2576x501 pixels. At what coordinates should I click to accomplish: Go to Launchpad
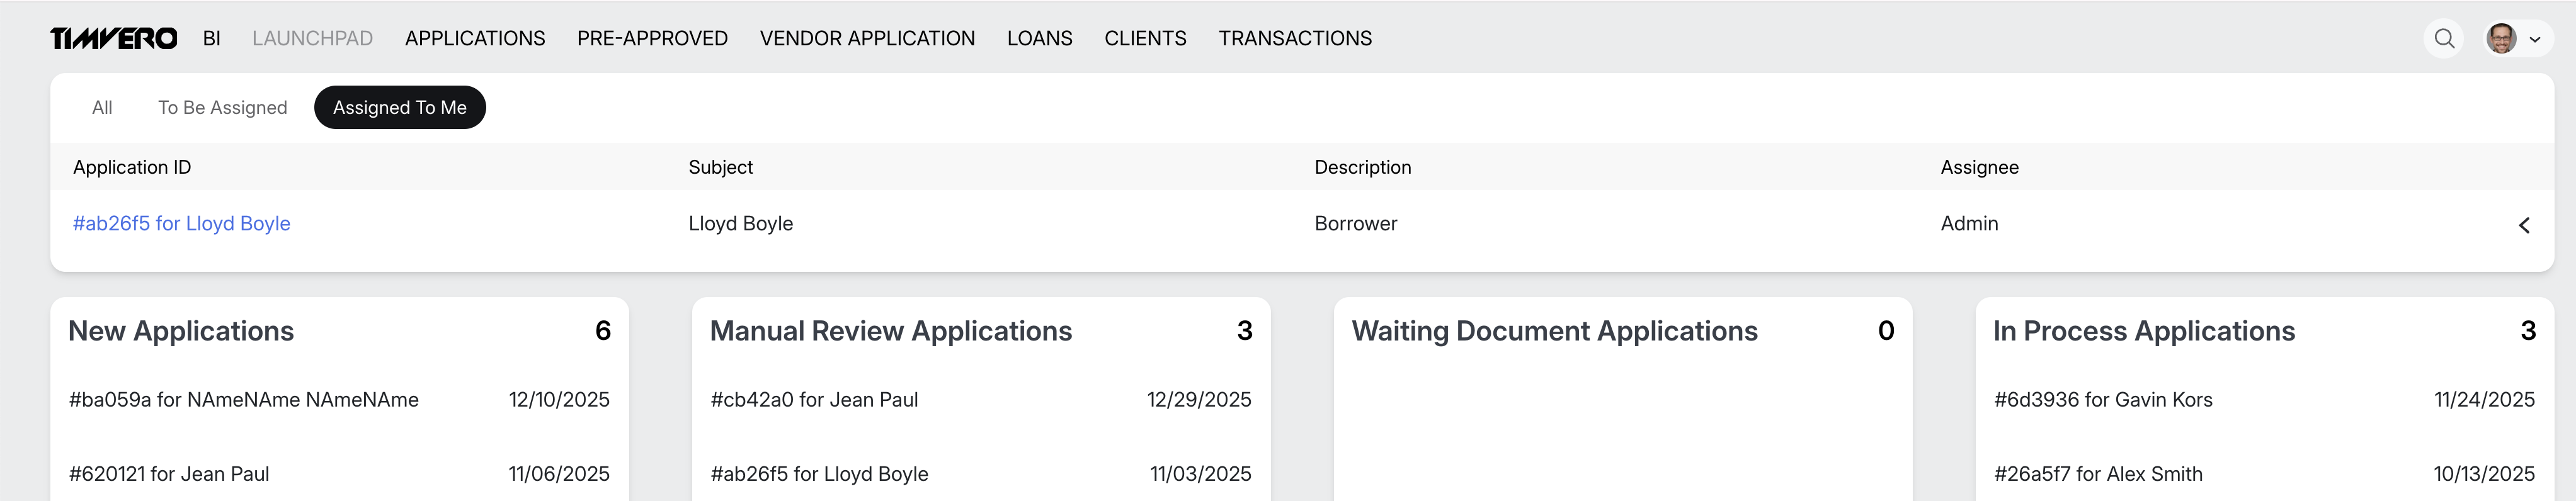pyautogui.click(x=312, y=38)
